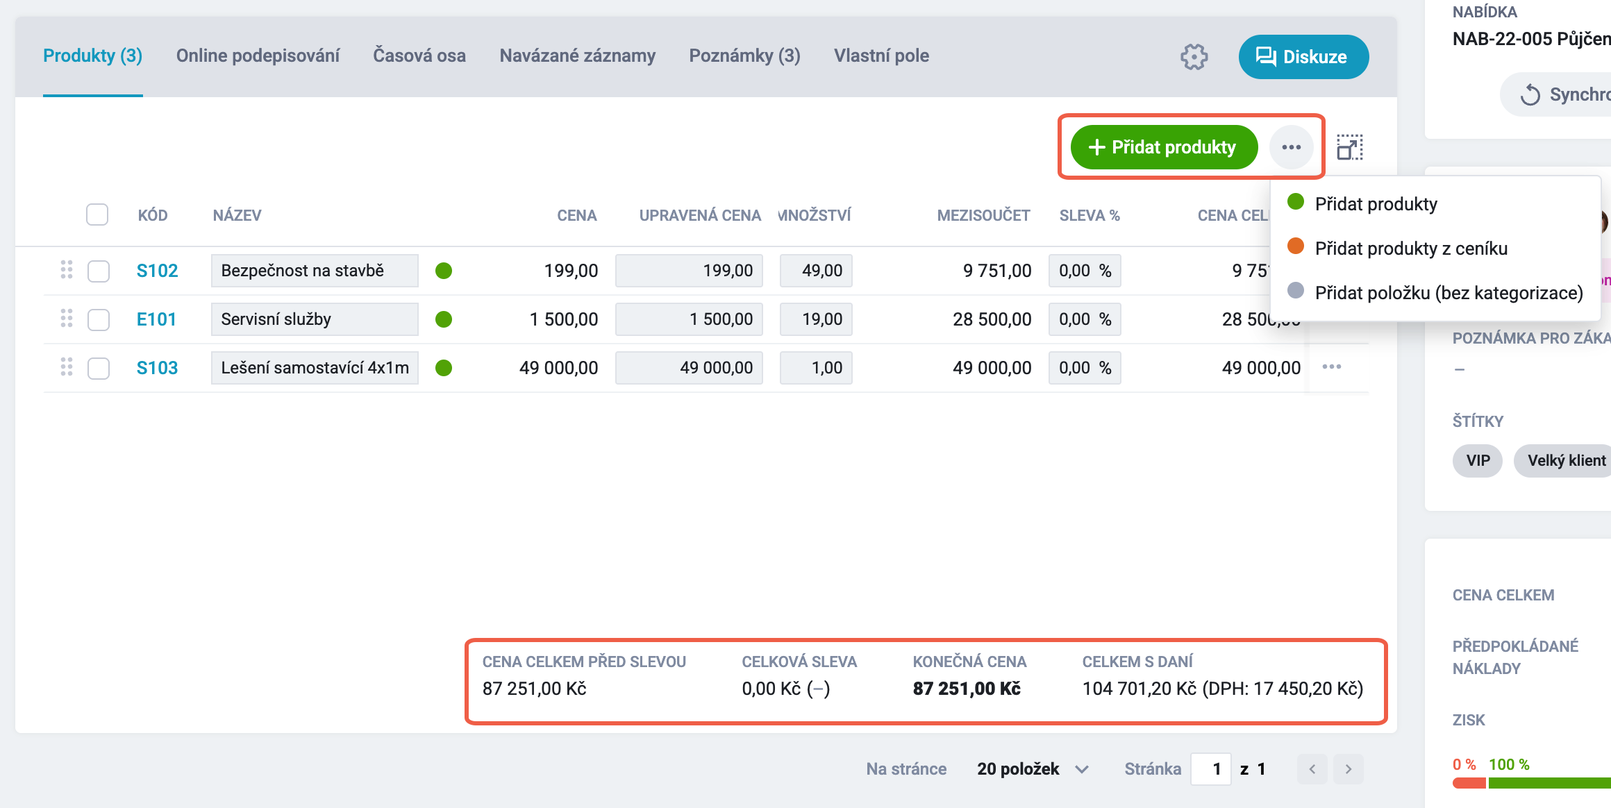Image resolution: width=1611 pixels, height=808 pixels.
Task: Click the green Přidat produkty button
Action: pos(1164,147)
